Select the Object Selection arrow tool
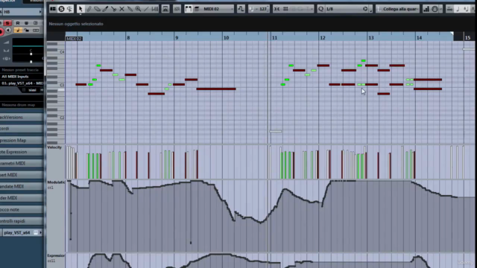 pos(80,9)
